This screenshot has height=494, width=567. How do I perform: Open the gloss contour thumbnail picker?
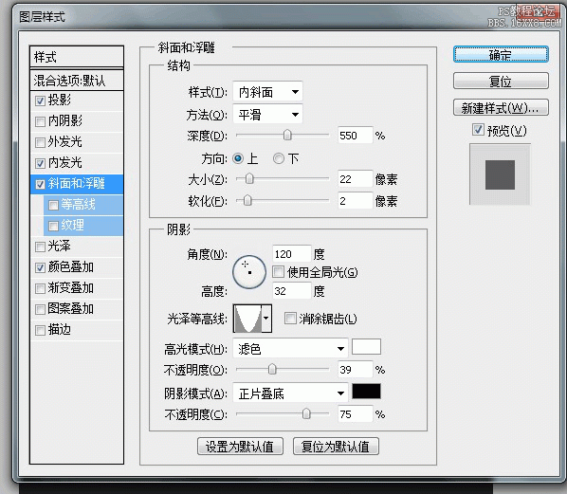click(252, 319)
